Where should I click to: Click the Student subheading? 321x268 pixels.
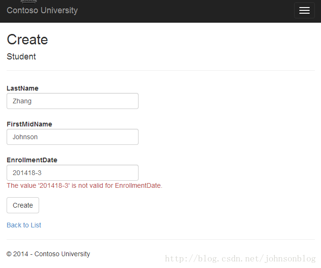pos(21,57)
